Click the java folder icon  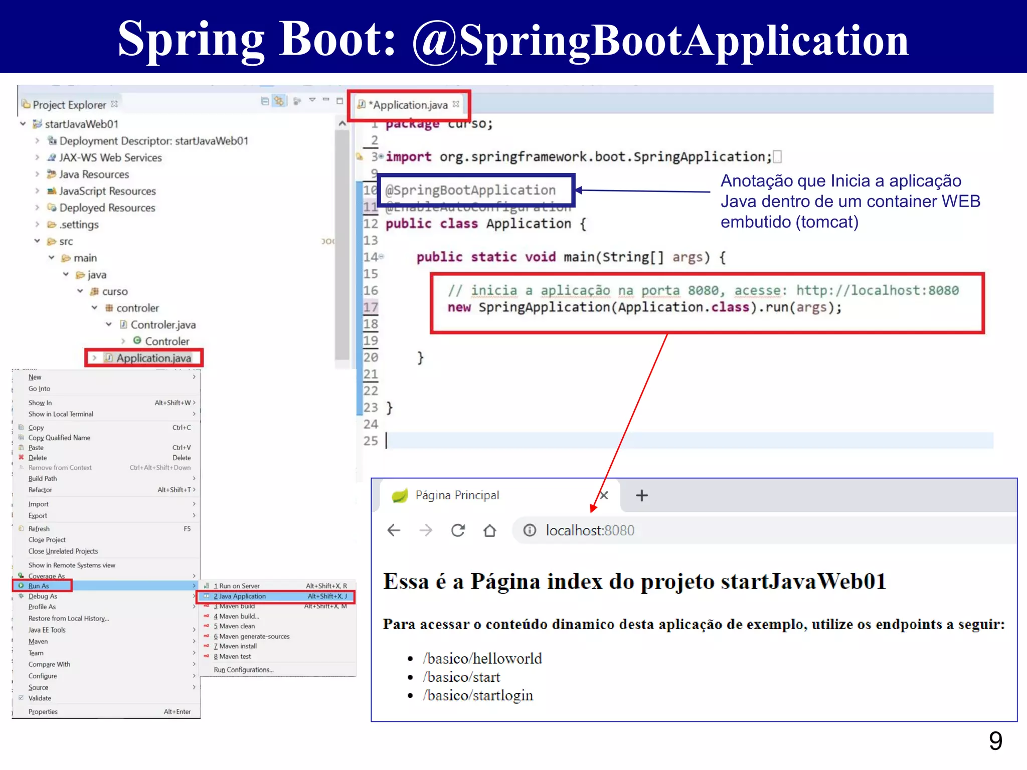coord(80,275)
